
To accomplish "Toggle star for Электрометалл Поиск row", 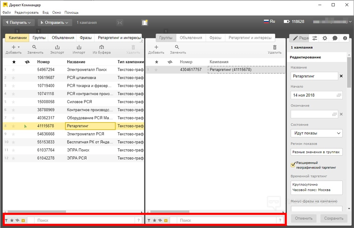I will point(14,70).
